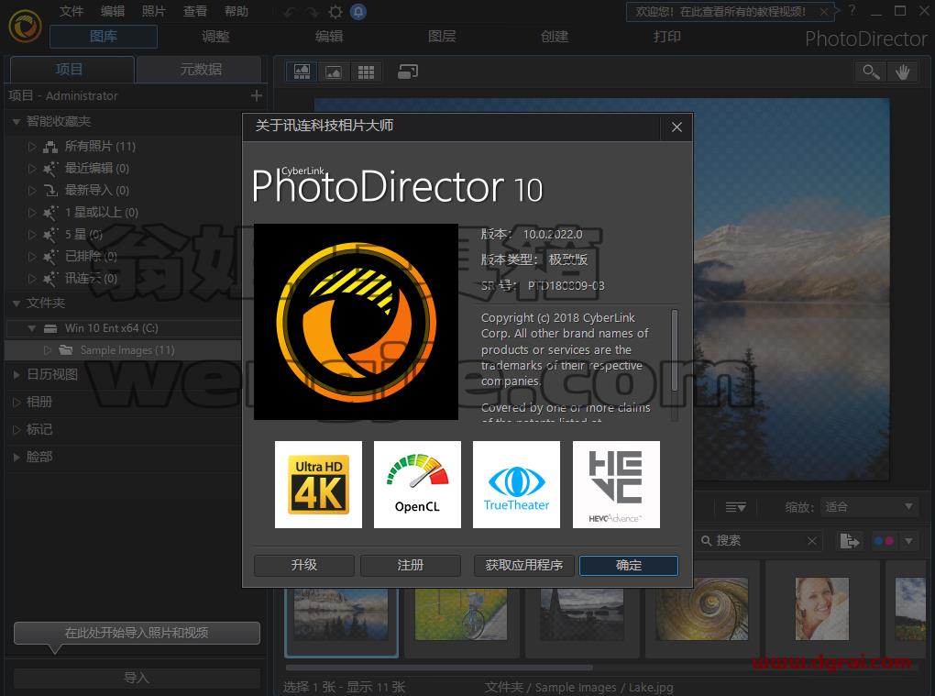
Task: Expand the 脸部 section
Action: [16, 457]
